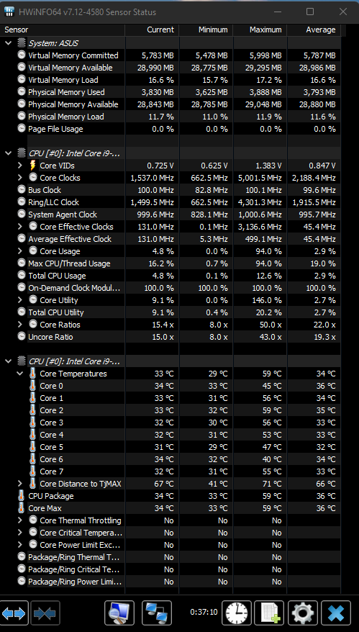The width and height of the screenshot is (359, 632).
Task: Expand the Core Power Limit Exceeded row
Action: point(20,545)
